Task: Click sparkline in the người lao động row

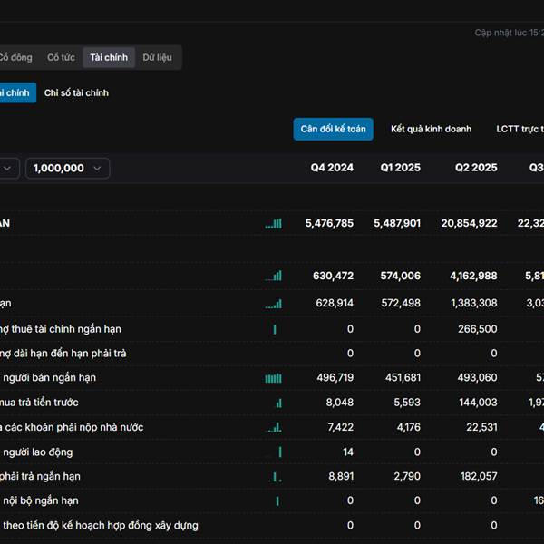Action: coord(280,452)
